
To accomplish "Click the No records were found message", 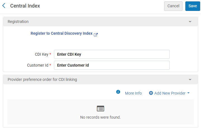I will (x=100, y=117).
